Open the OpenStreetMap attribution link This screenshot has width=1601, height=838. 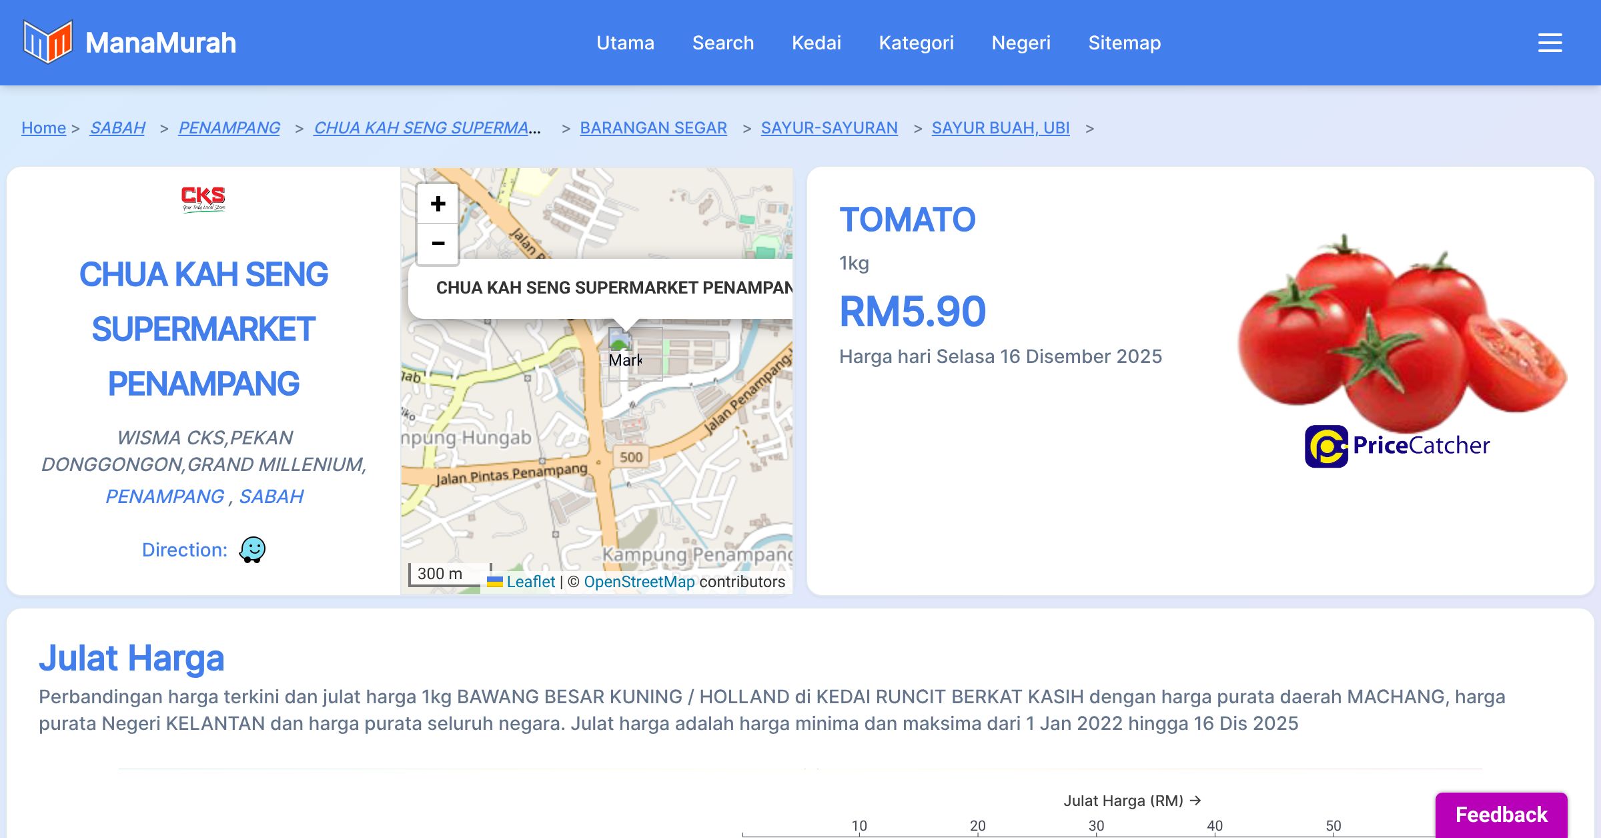point(639,582)
